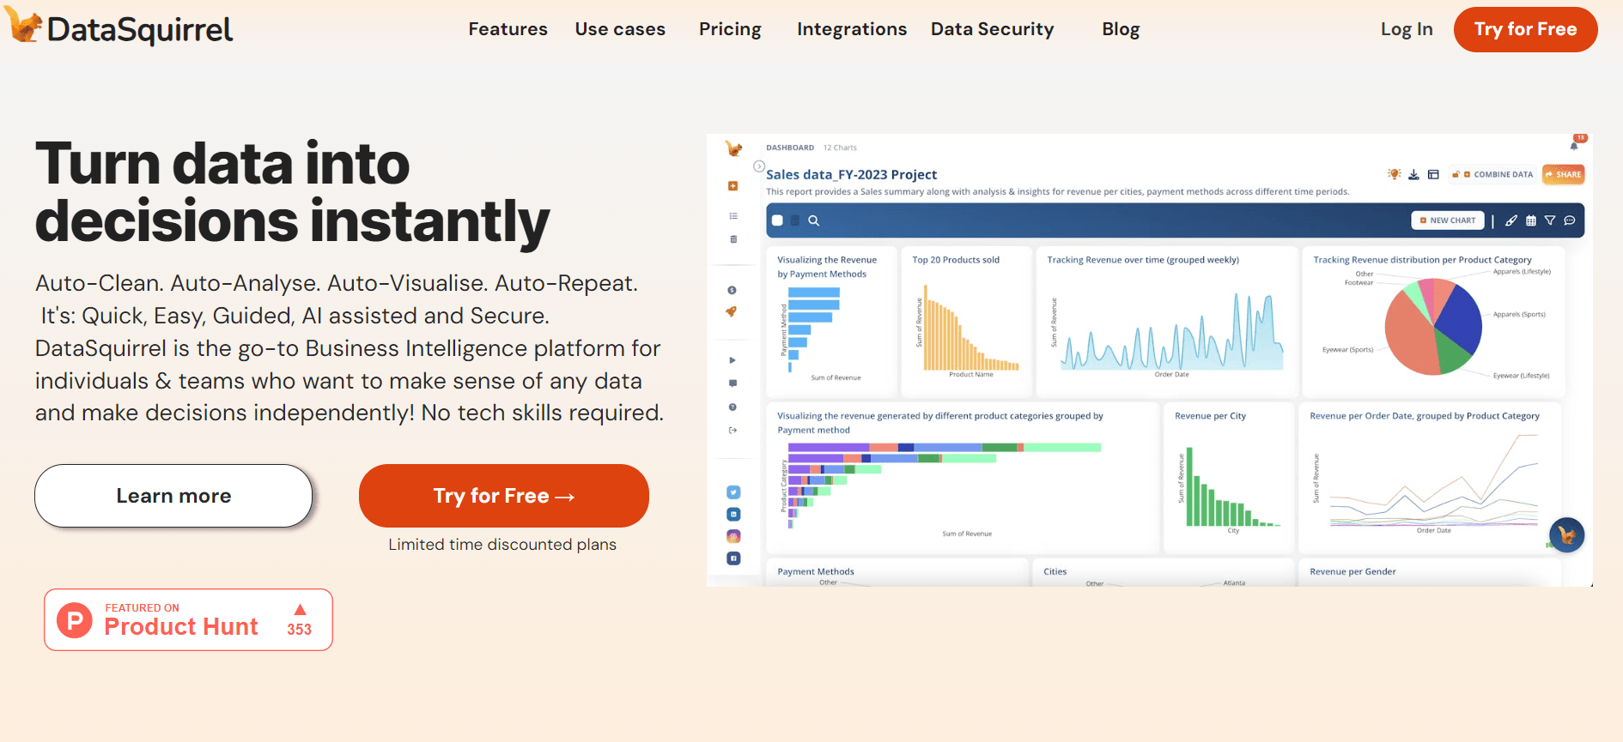
Task: Open the Facebook icon in dashboard sidebar
Action: [x=733, y=558]
